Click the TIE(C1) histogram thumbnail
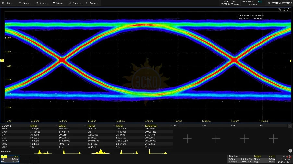The image size is (293, 164). 101,151
